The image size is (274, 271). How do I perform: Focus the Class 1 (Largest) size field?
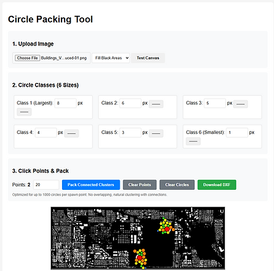[66, 103]
